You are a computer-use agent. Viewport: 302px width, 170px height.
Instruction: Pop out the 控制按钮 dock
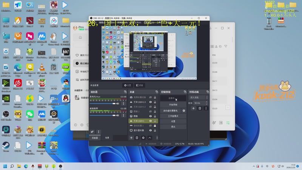185,92
